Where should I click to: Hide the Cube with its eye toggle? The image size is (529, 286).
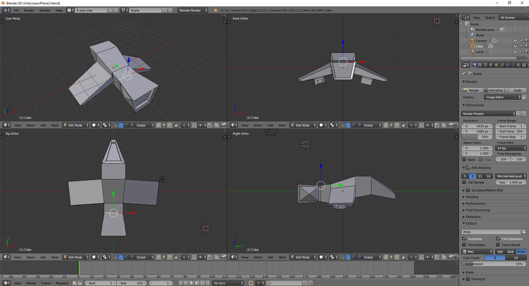515,46
